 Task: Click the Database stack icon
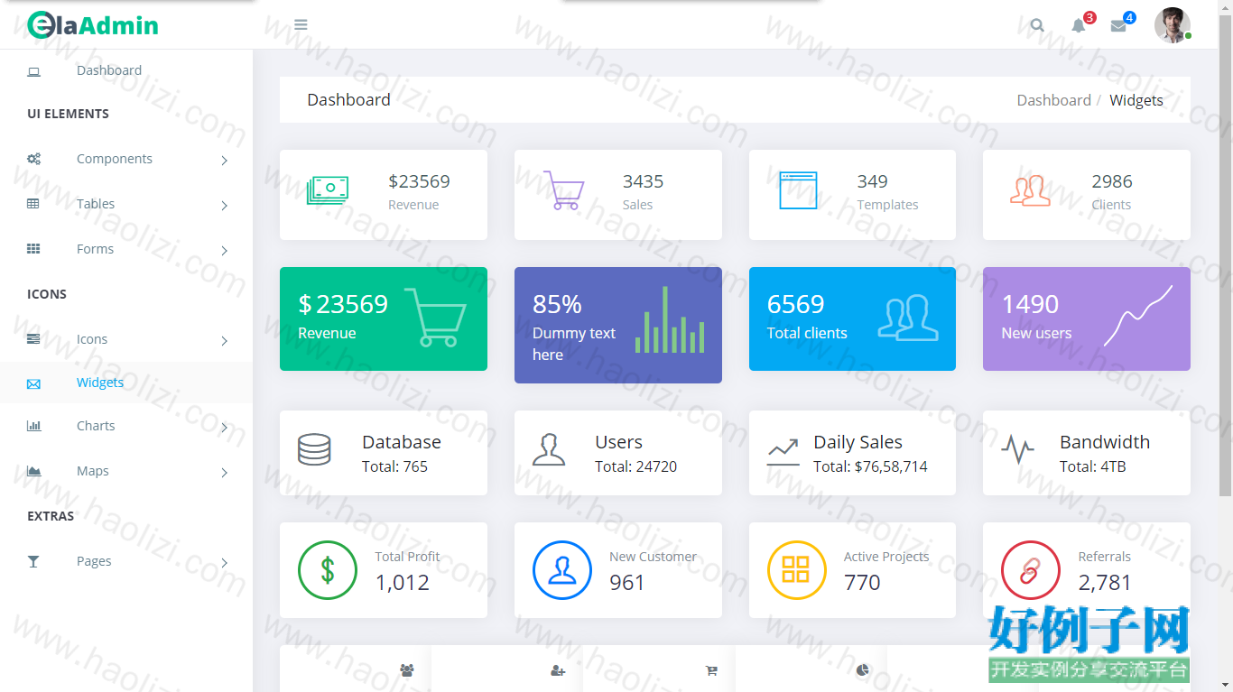[314, 449]
